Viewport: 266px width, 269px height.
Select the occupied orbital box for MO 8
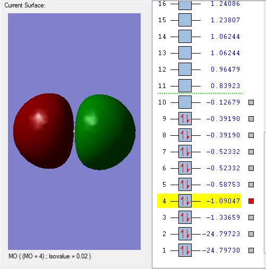click(185, 135)
